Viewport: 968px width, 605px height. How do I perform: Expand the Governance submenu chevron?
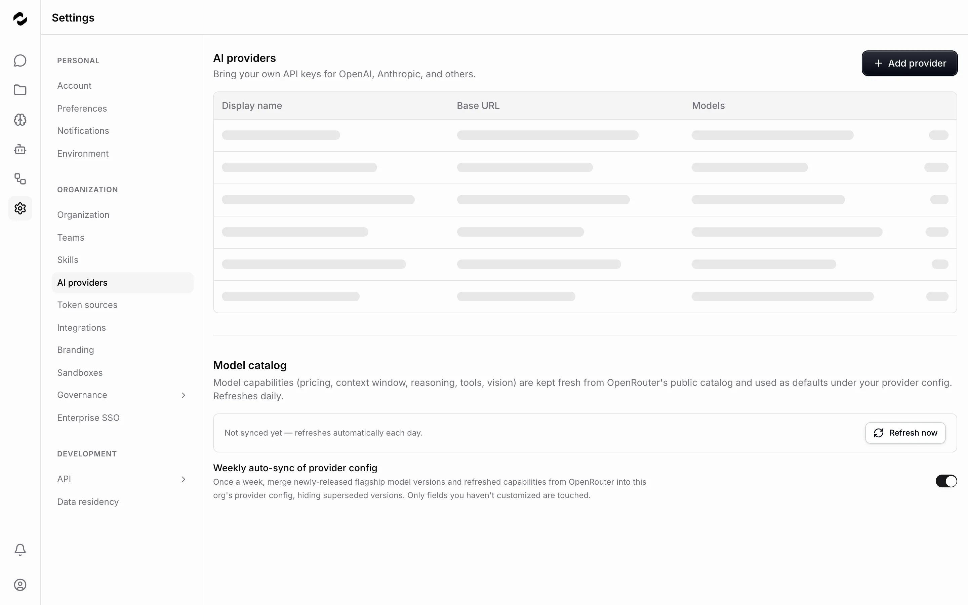coord(183,395)
